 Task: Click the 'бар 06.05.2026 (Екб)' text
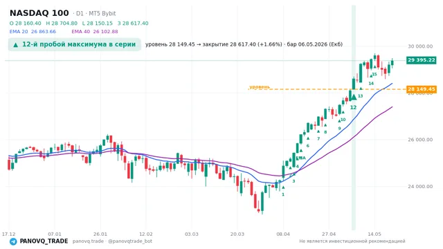[315, 44]
